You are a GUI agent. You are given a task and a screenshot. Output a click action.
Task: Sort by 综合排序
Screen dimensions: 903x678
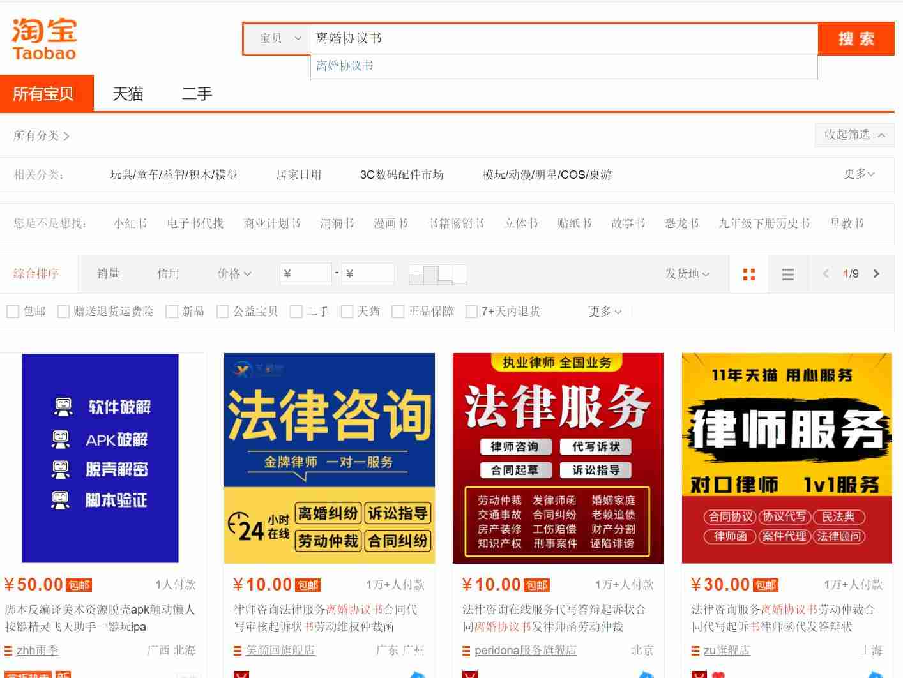pos(36,274)
